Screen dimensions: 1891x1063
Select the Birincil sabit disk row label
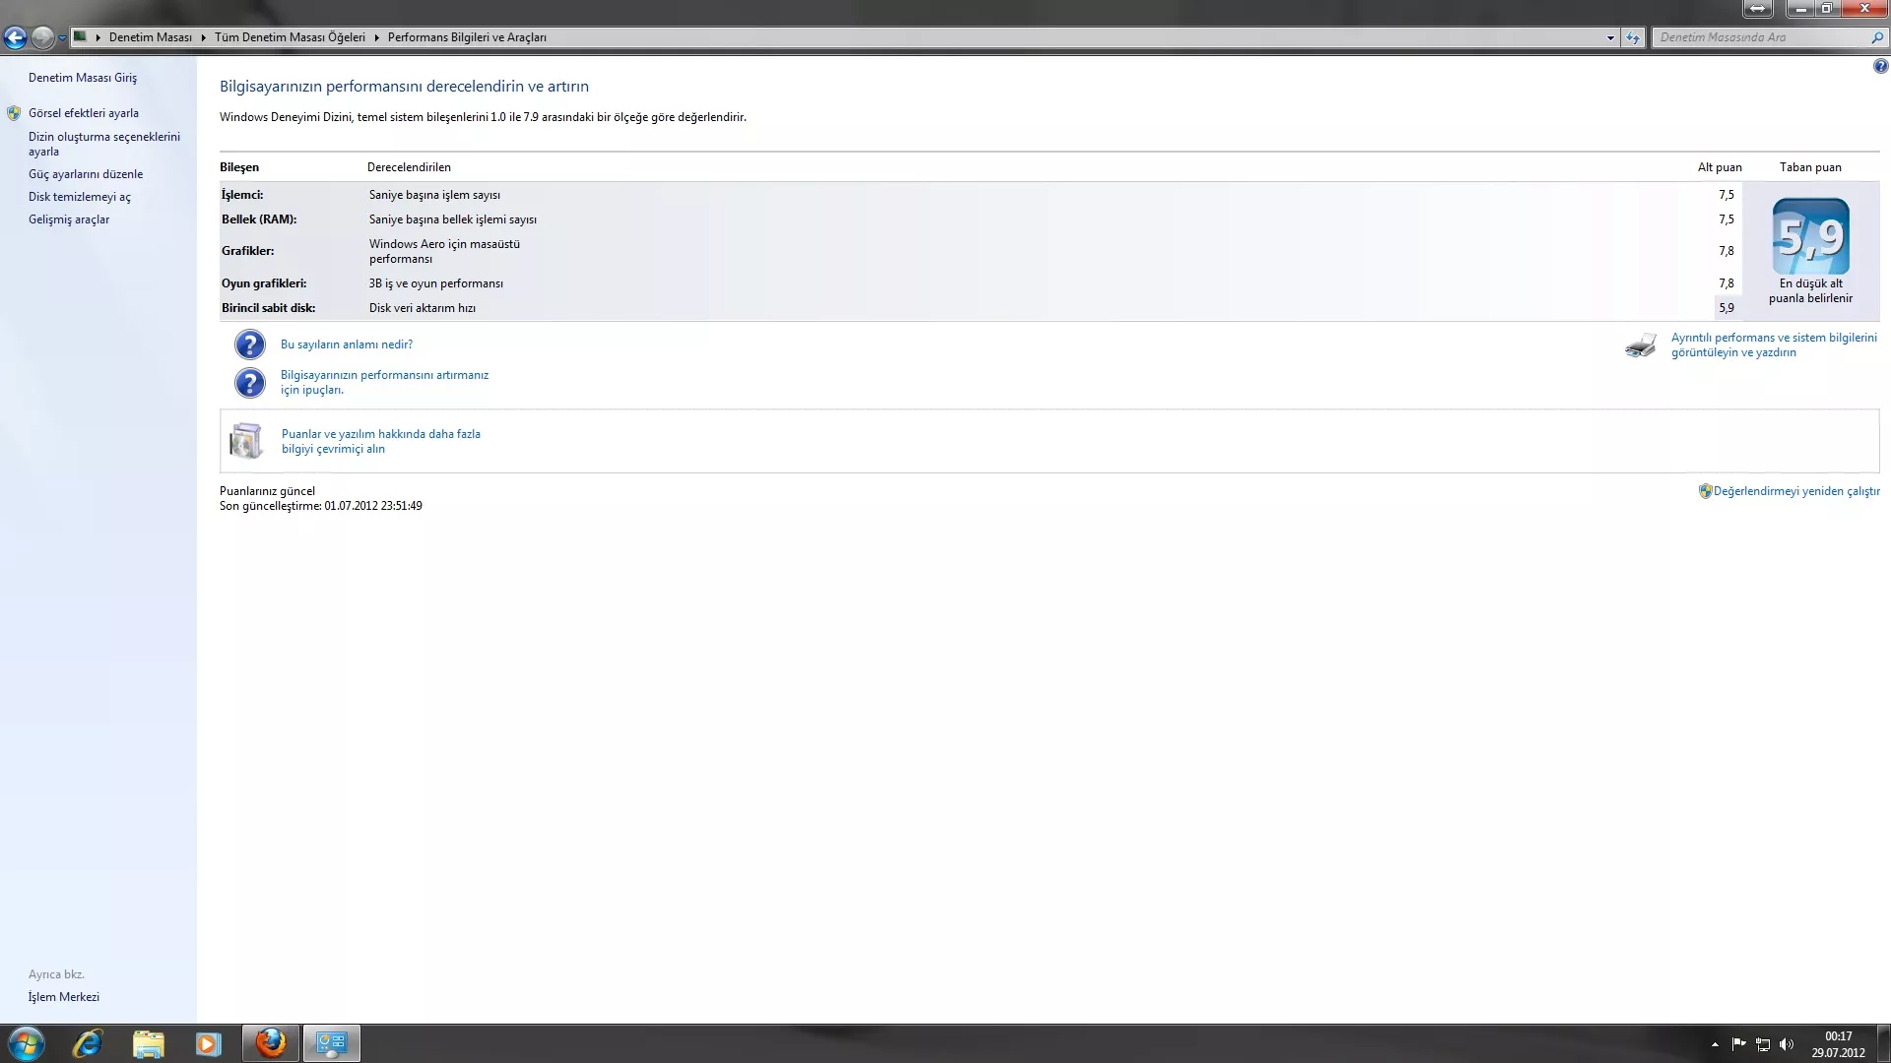(268, 308)
